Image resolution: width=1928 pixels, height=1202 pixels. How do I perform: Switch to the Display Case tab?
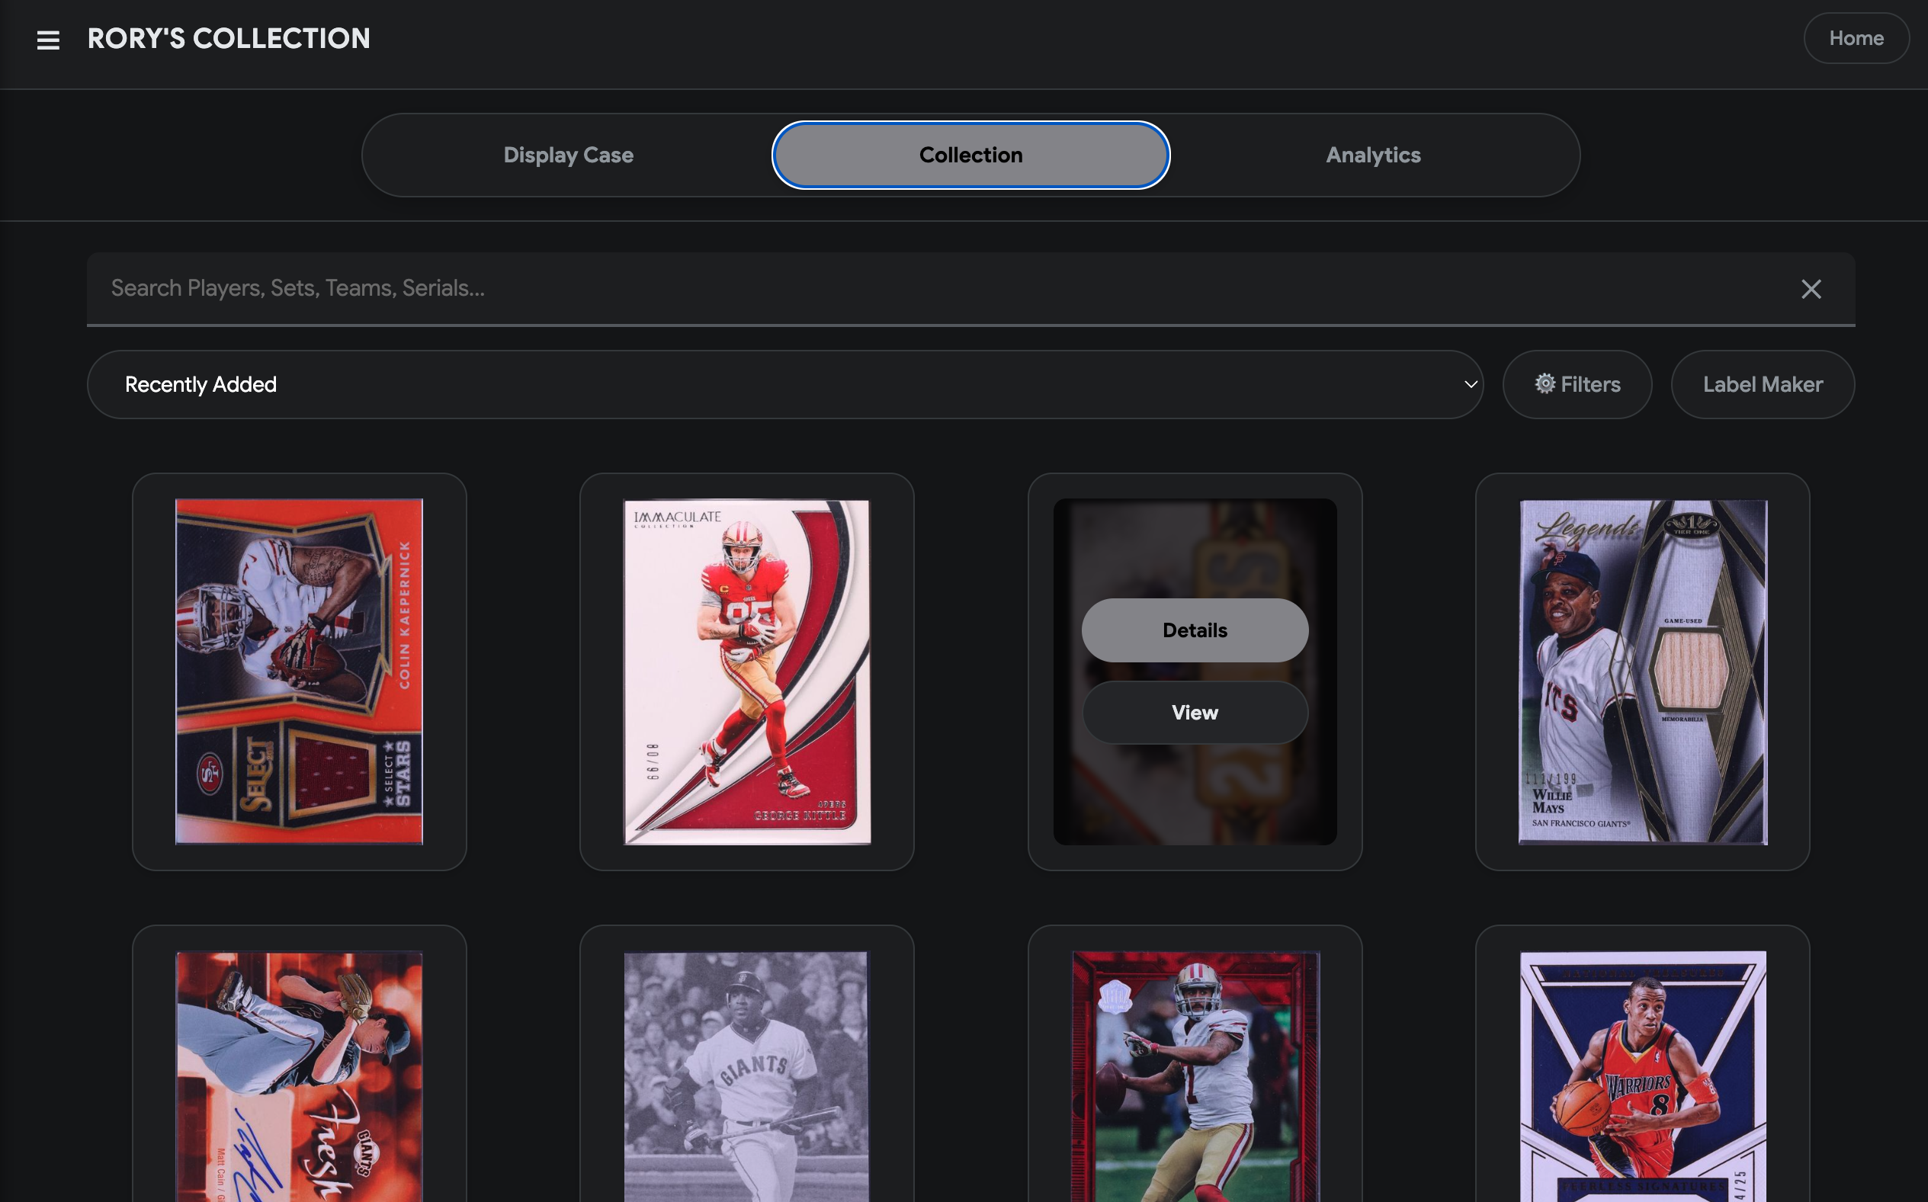pos(569,155)
